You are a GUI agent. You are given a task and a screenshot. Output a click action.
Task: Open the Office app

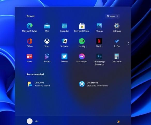point(29,43)
